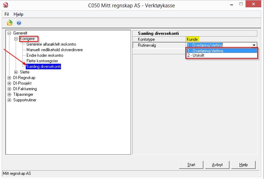Click the Start button

191,165
